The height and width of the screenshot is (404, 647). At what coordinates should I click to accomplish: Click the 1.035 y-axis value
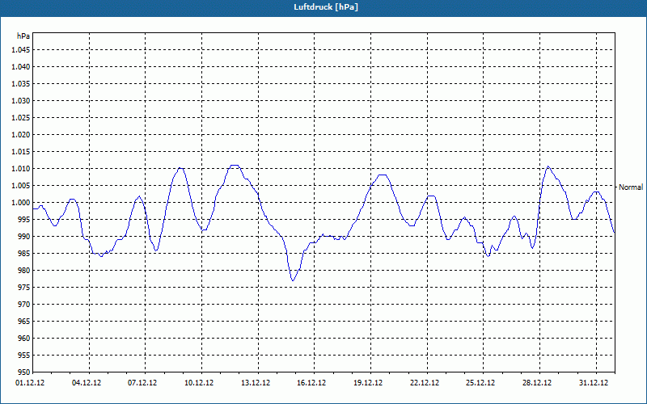21,84
